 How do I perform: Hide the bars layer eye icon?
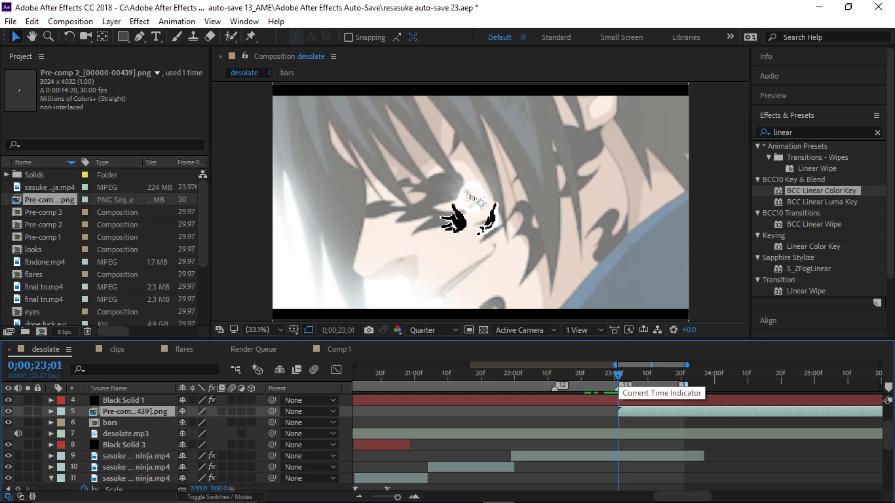tap(9, 422)
